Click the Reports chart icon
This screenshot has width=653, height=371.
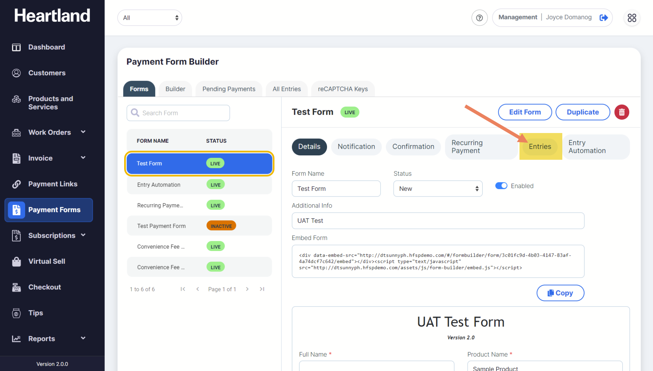tap(16, 339)
